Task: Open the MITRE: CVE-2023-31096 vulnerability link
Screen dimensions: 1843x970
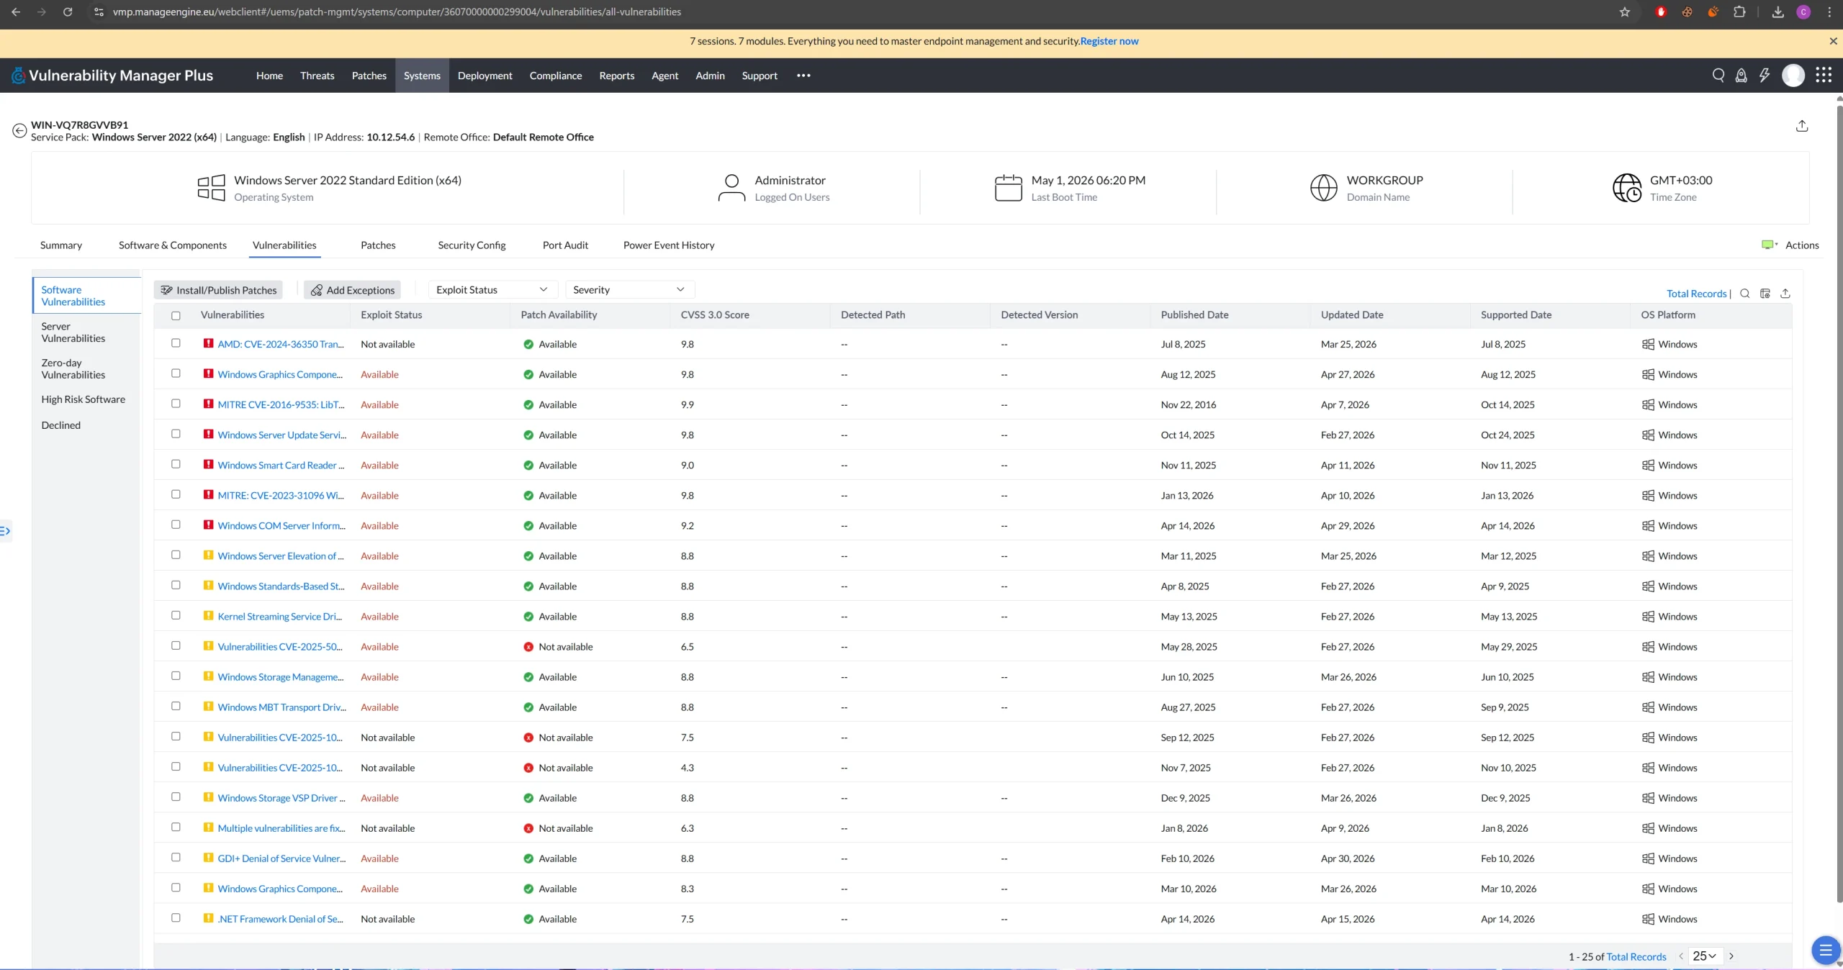Action: 281,495
